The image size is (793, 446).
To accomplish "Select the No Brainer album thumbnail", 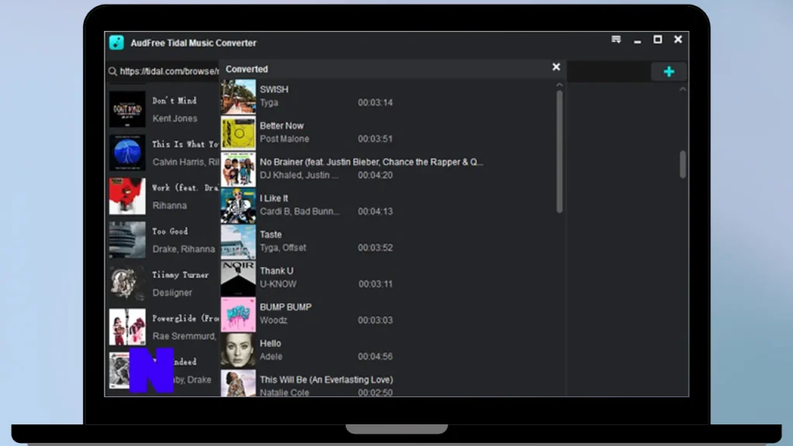I will (x=239, y=169).
